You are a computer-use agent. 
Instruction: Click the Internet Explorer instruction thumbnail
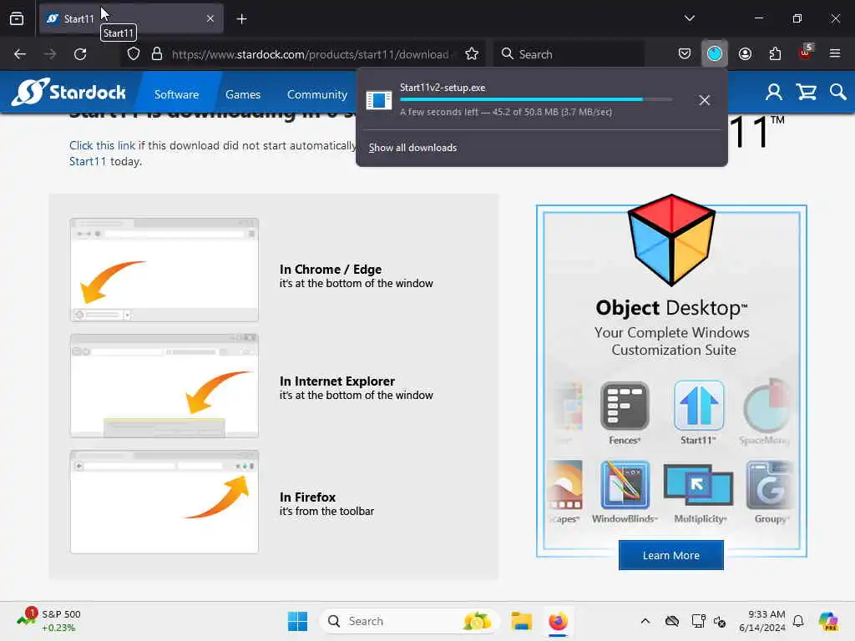pos(164,386)
